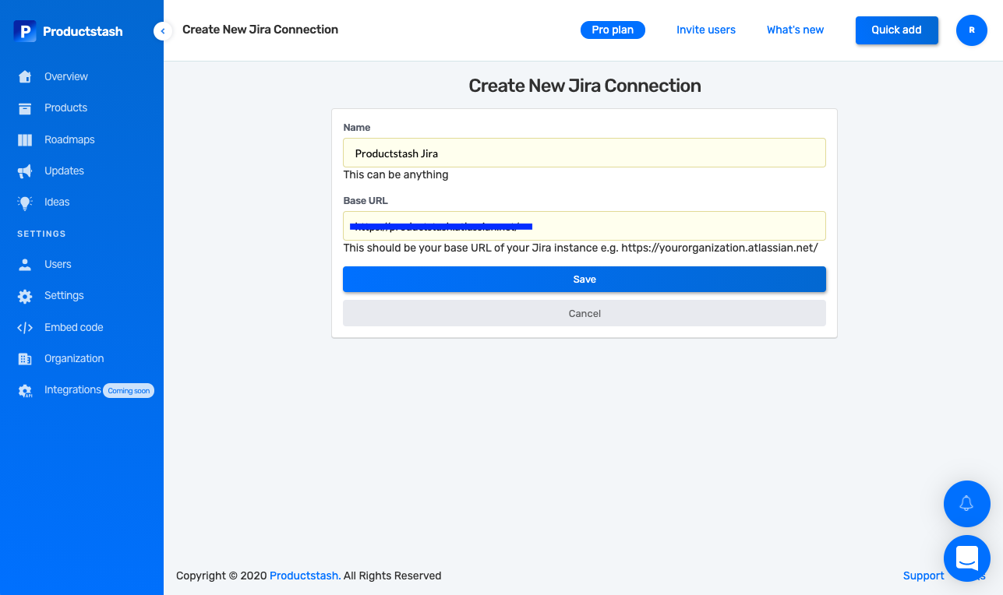The width and height of the screenshot is (1003, 595).
Task: Go to Overview in the sidebar
Action: [66, 76]
